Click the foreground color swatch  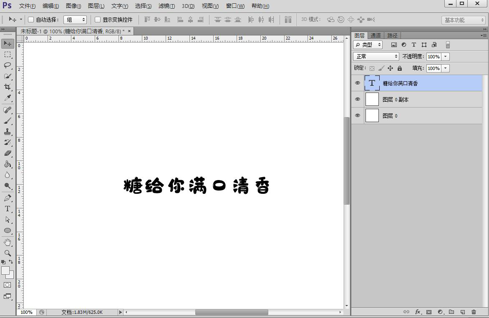click(x=6, y=270)
